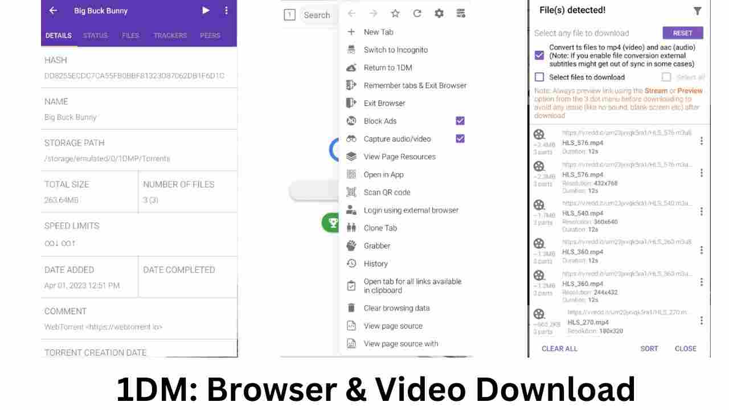Click the Block Ads icon

click(351, 121)
